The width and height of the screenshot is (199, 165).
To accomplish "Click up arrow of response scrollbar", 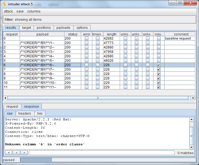I will [191, 119].
